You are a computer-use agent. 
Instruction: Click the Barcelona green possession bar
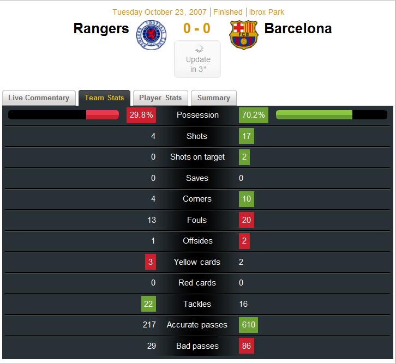(x=314, y=115)
